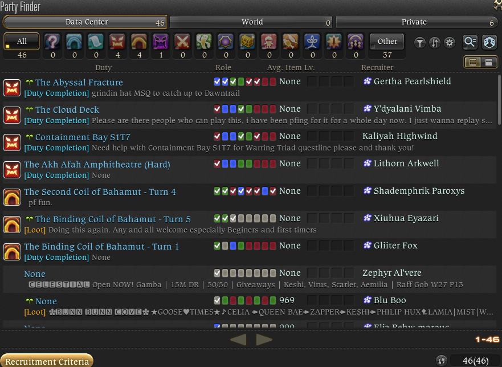
Task: Click the Role column header
Action: pyautogui.click(x=223, y=67)
